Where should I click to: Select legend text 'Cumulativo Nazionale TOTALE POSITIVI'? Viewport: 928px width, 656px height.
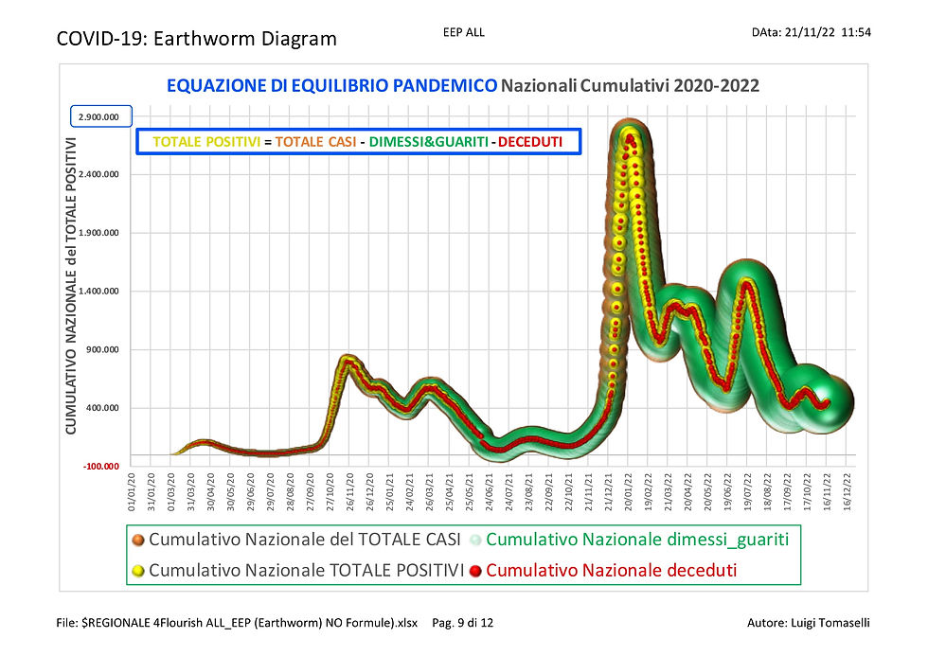307,570
